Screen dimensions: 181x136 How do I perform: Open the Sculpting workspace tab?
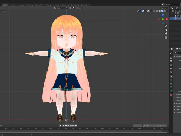(x=21, y=5)
